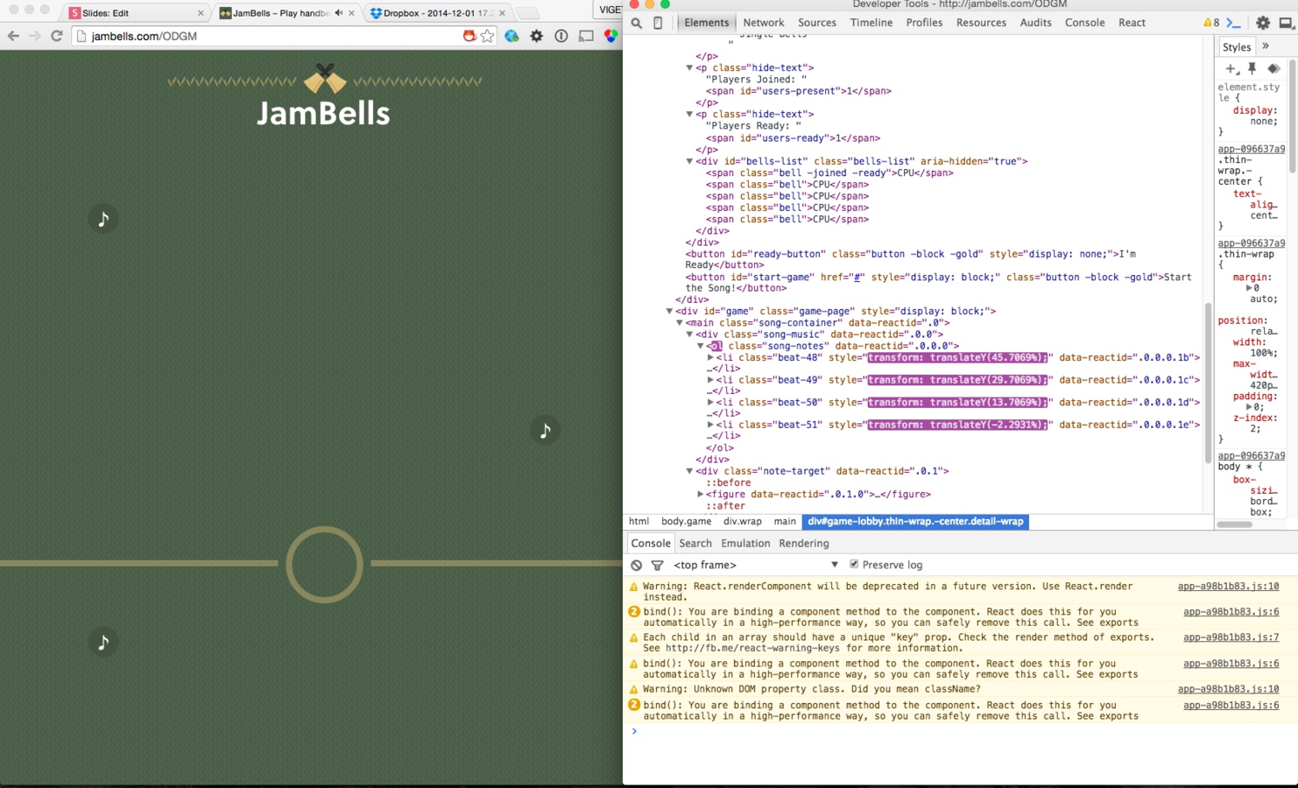Open the console filter funnel icon
The image size is (1298, 788).
click(657, 566)
